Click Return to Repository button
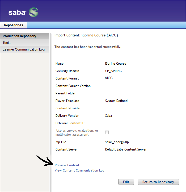186x192 pixels. coord(158,182)
